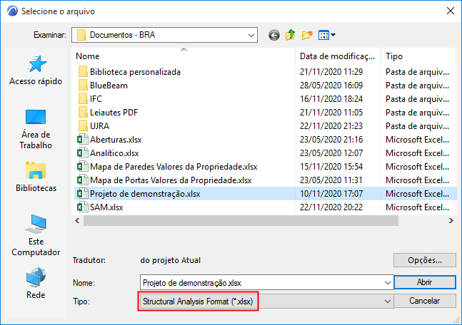This screenshot has height=325, width=462.
Task: Expand the Tipo file format dropdown
Action: click(388, 301)
